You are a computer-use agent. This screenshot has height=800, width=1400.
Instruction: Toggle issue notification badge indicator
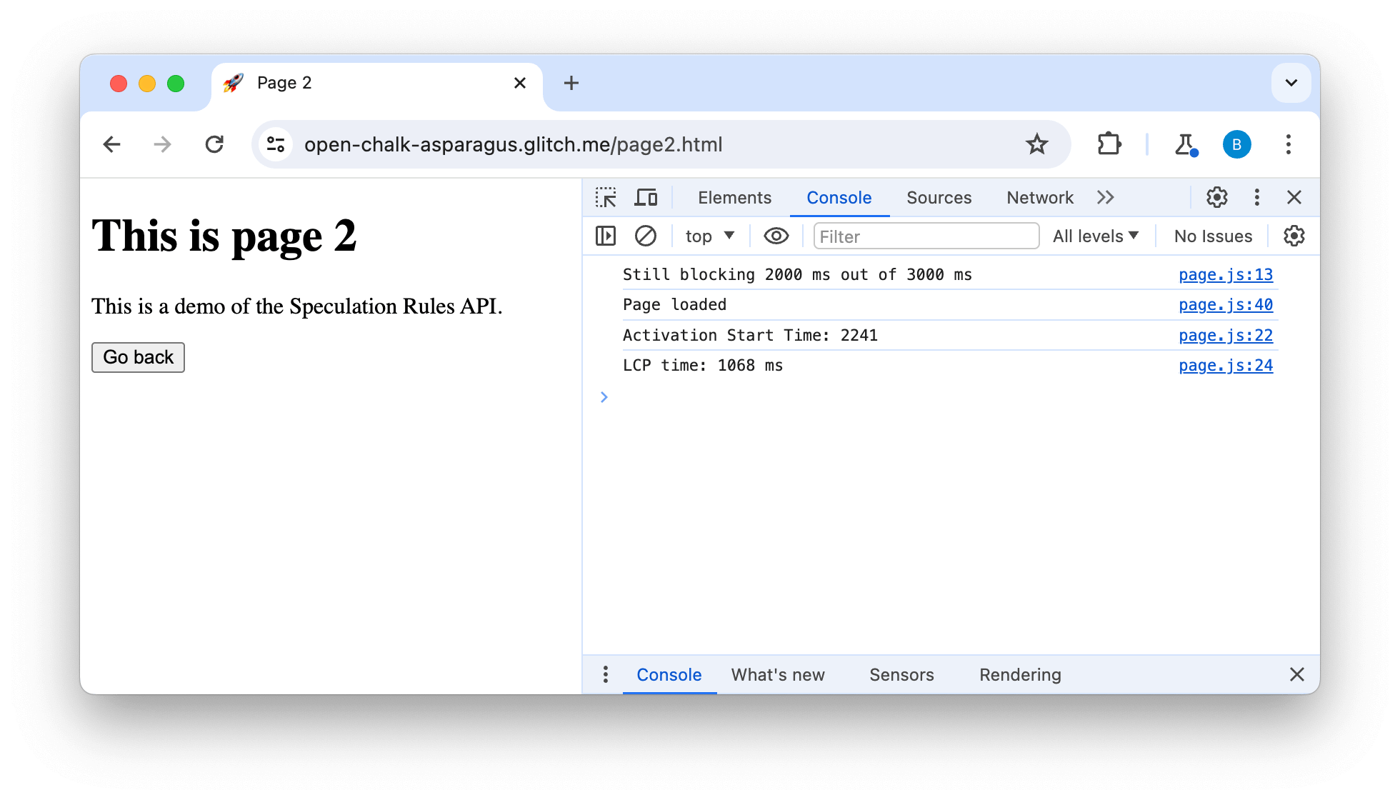point(1214,236)
